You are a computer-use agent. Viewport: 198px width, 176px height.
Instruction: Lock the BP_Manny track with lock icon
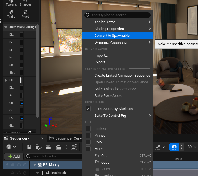point(13,164)
